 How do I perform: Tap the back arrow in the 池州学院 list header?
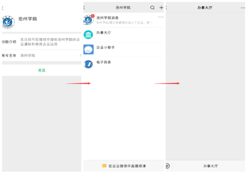[x=84, y=8]
